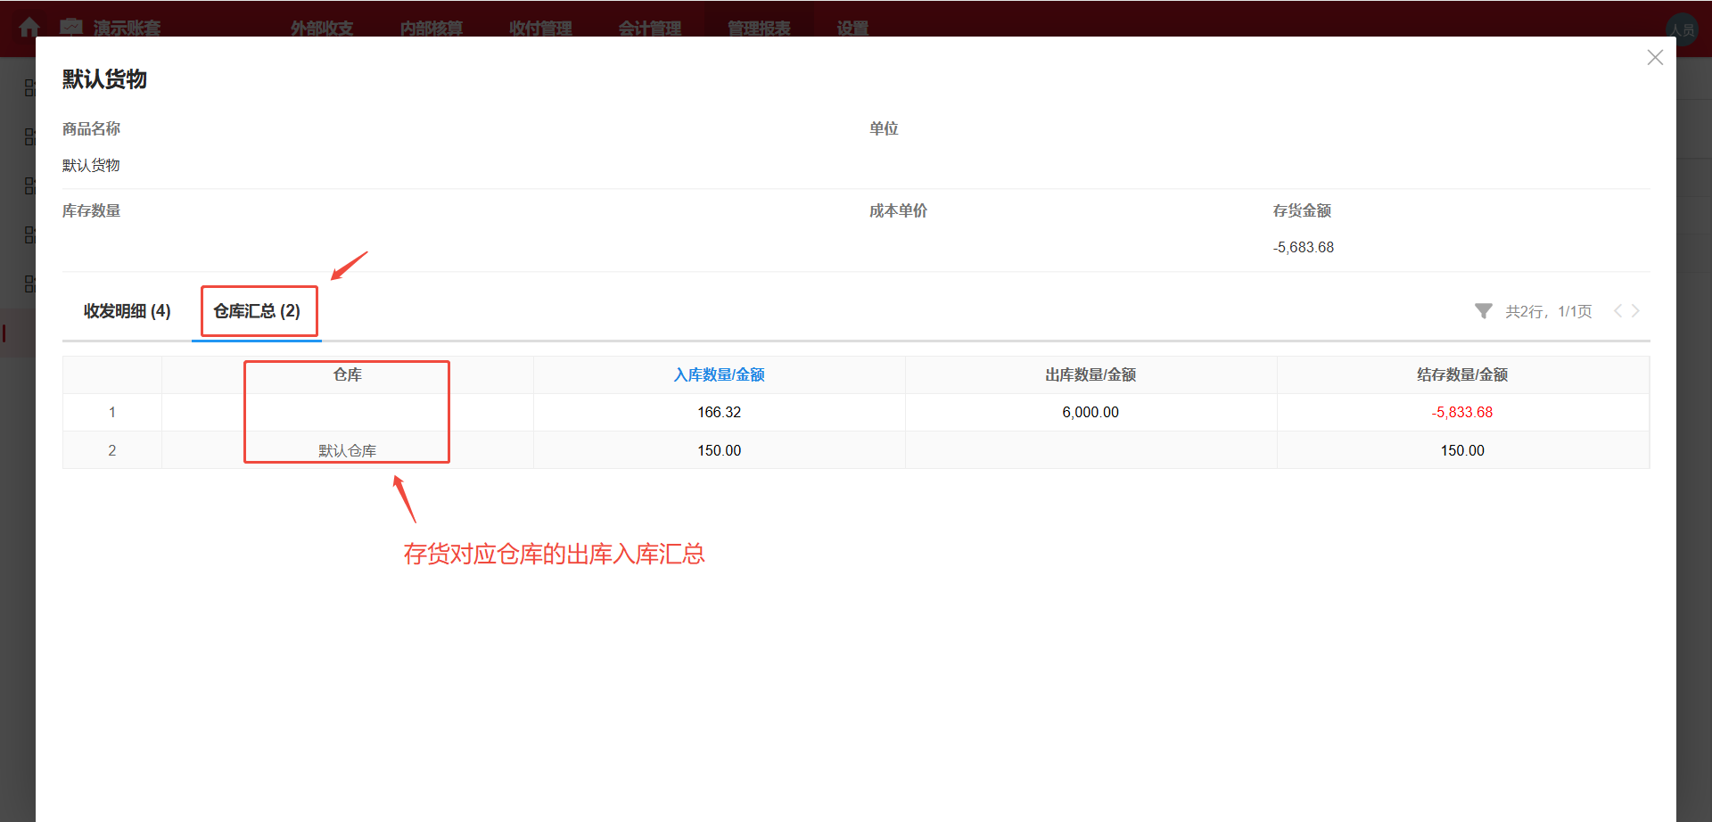Go to next page with right chevron

(x=1636, y=310)
